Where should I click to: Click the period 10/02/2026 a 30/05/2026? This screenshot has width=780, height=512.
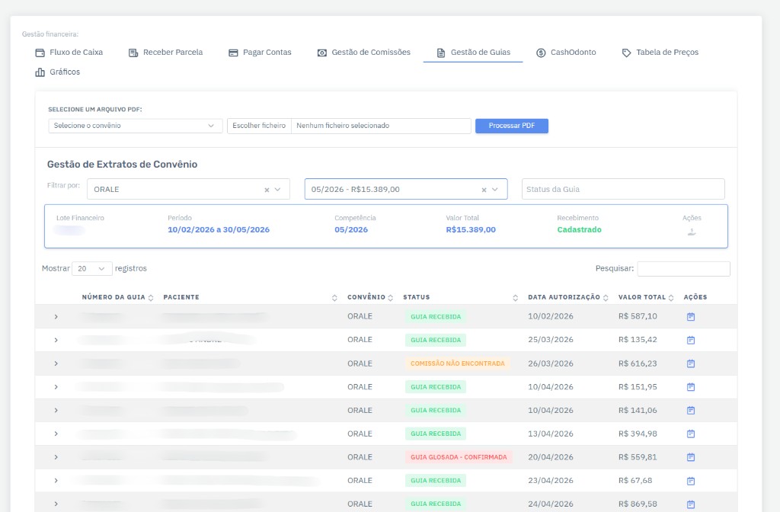[x=219, y=230]
